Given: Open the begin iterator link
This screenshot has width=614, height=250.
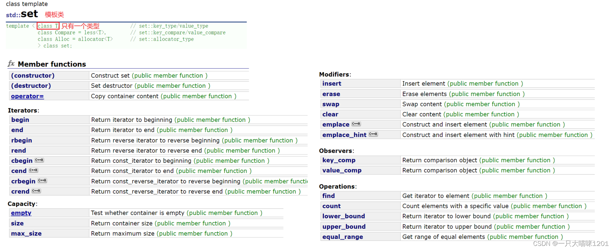Looking at the screenshot, I should [x=20, y=120].
